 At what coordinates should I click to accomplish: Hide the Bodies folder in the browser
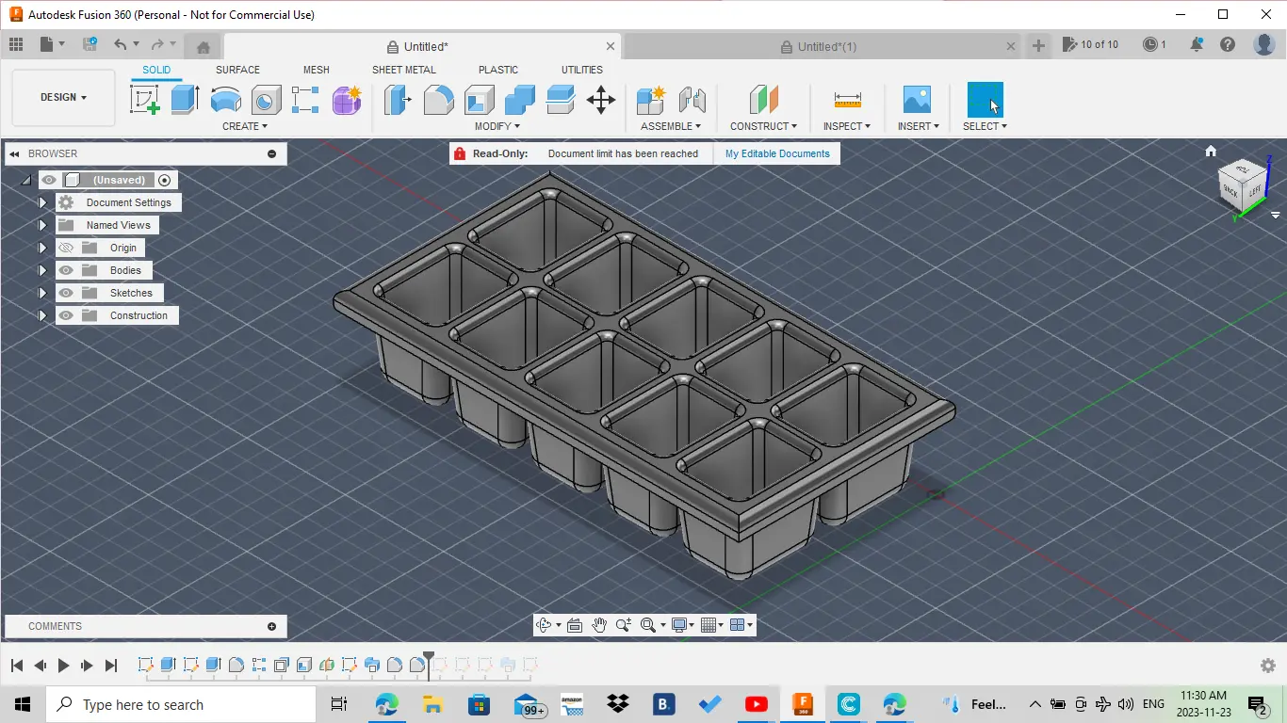pyautogui.click(x=65, y=270)
